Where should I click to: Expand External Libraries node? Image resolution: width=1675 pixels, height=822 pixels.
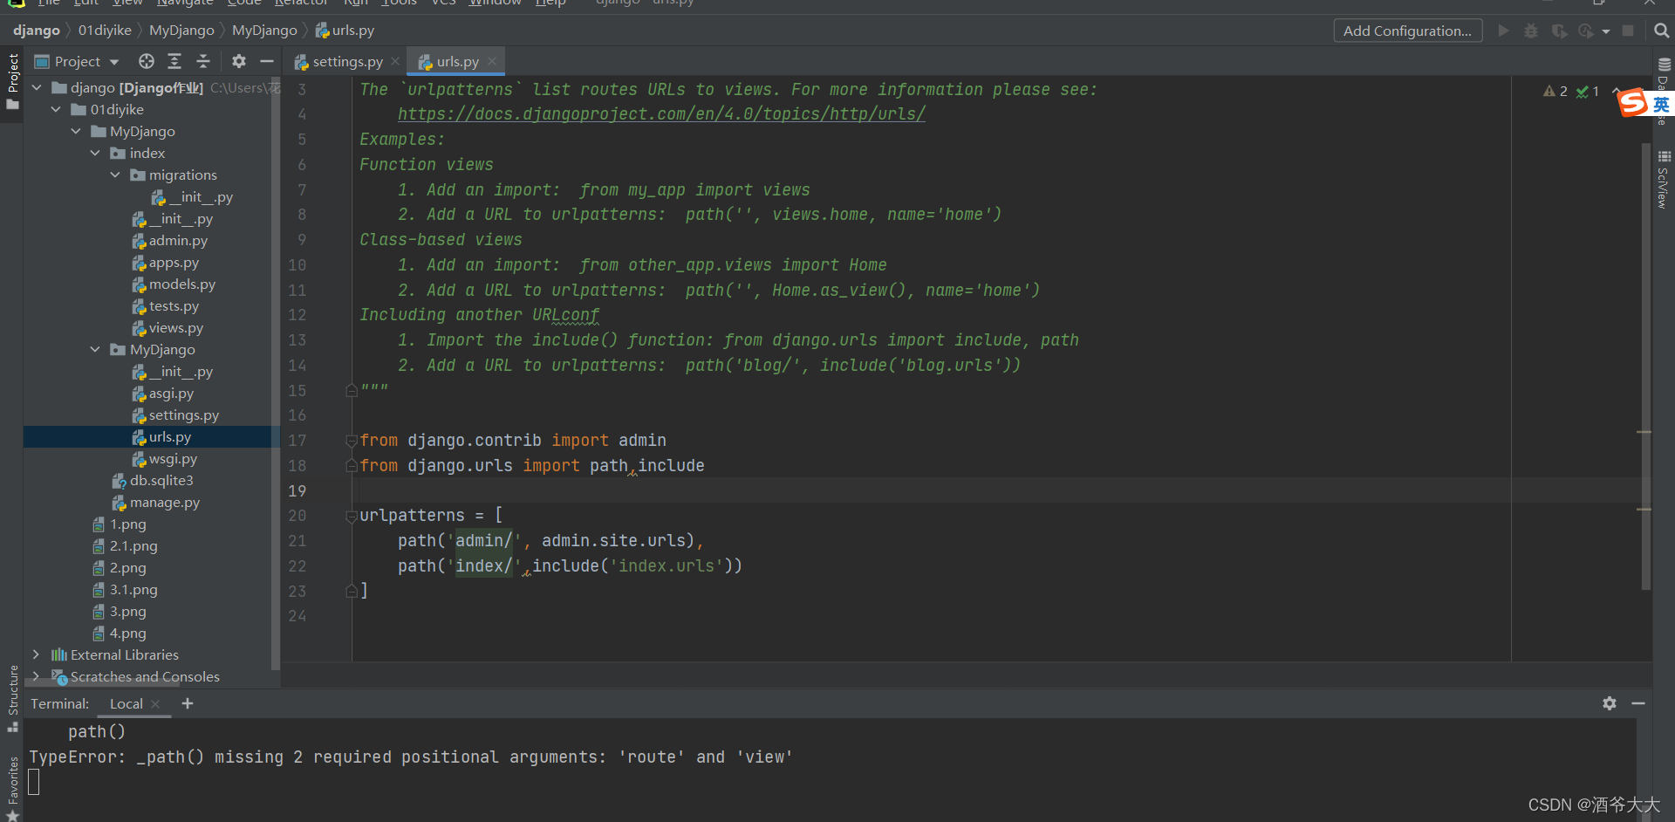(36, 654)
